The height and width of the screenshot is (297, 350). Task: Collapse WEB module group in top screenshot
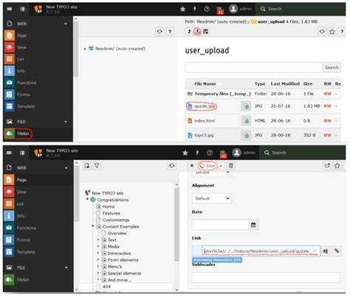[x=66, y=24]
